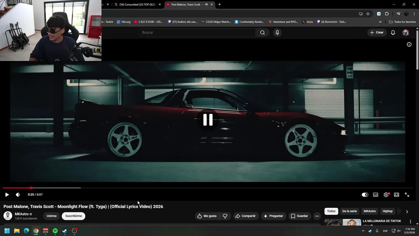Open the YouTube account avatar menu

[x=406, y=32]
